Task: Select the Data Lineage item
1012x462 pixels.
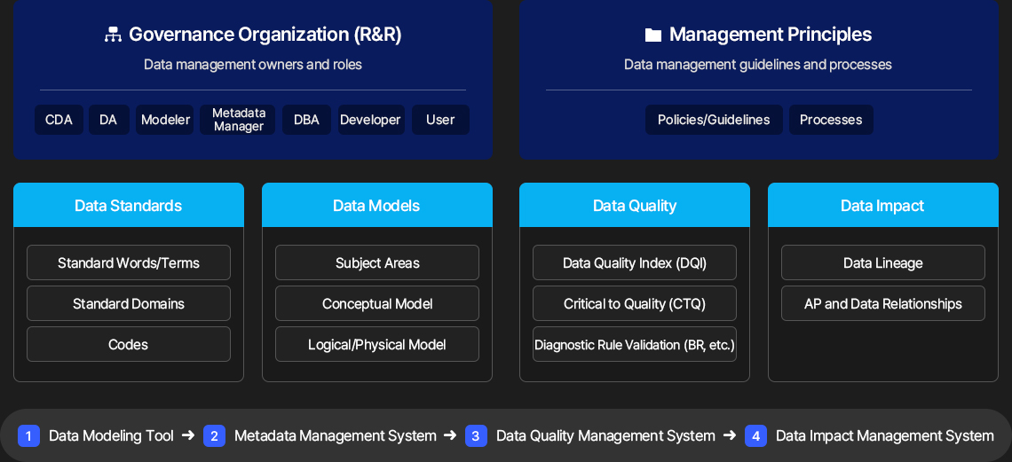Action: pyautogui.click(x=883, y=262)
